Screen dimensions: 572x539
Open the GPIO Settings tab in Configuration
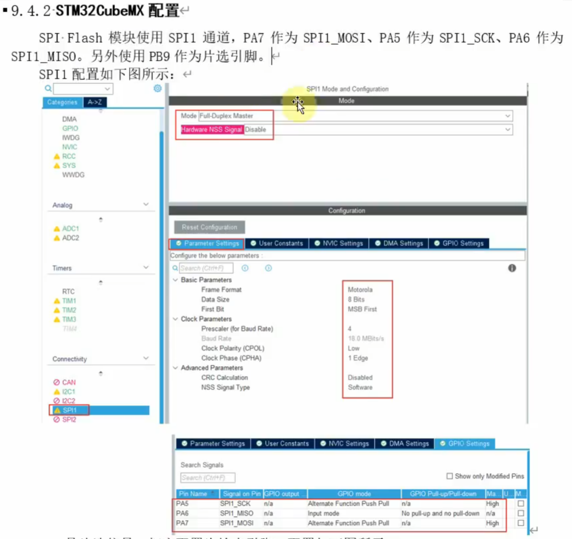point(459,243)
